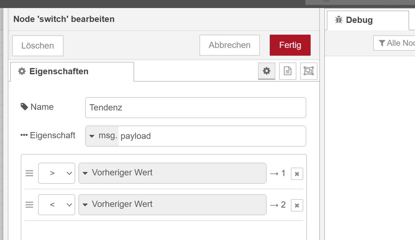Remove first rule with x icon
The width and height of the screenshot is (415, 240).
[x=297, y=174]
